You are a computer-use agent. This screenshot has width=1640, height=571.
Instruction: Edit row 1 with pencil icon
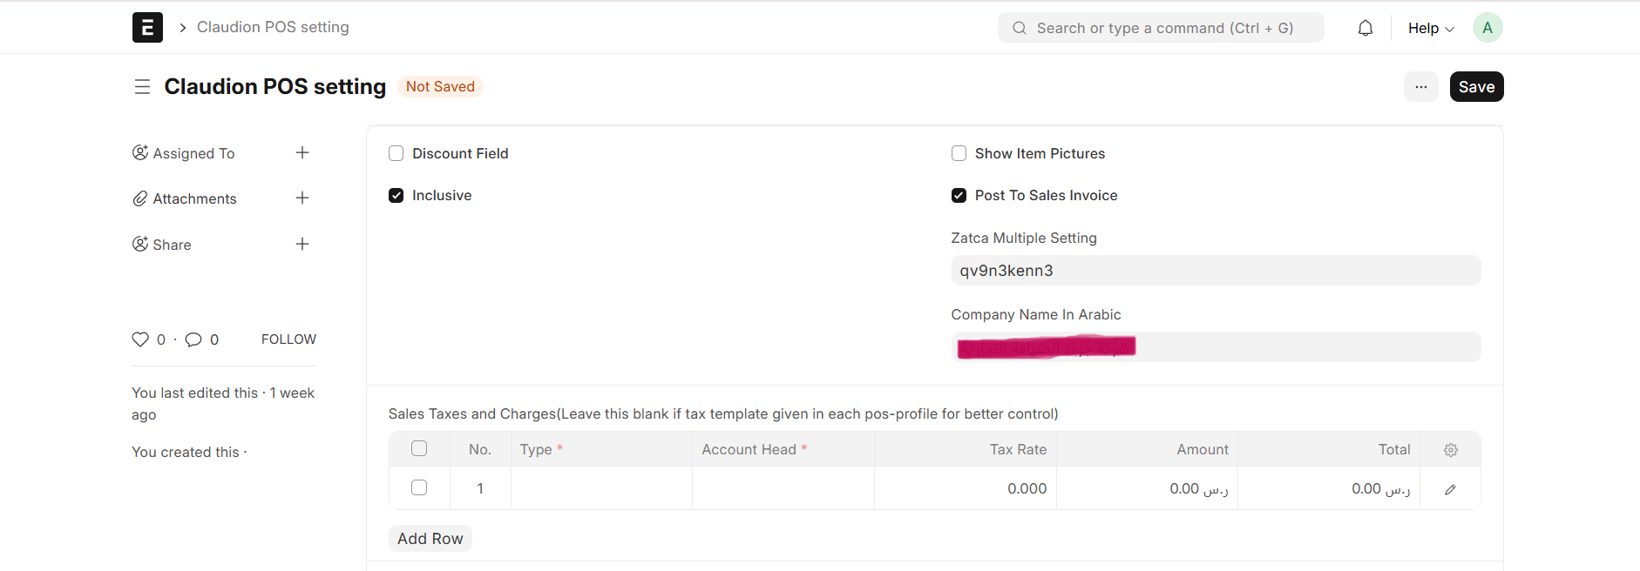click(1450, 489)
